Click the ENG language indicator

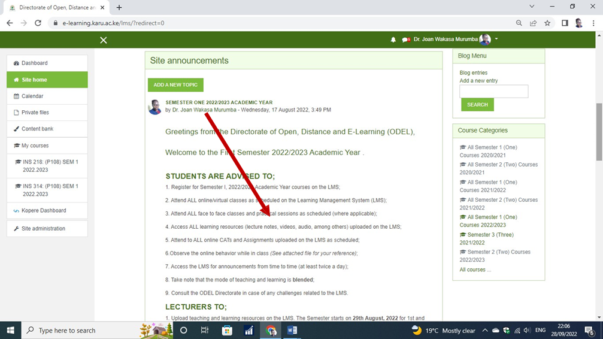coord(540,330)
